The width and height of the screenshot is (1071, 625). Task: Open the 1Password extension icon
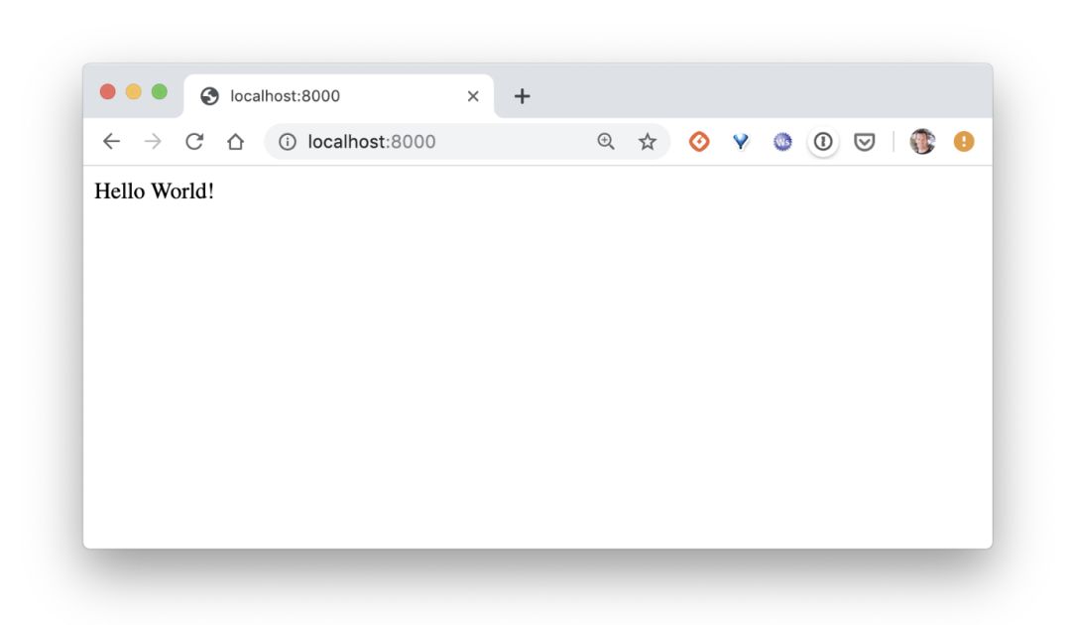coord(823,142)
